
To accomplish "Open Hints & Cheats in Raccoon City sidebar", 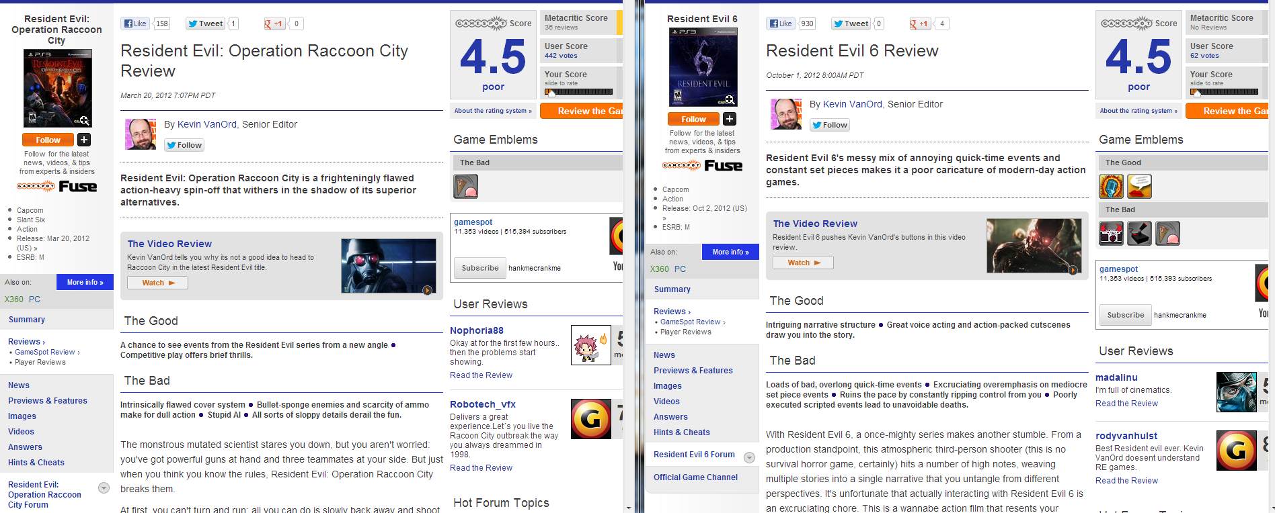I will (36, 463).
